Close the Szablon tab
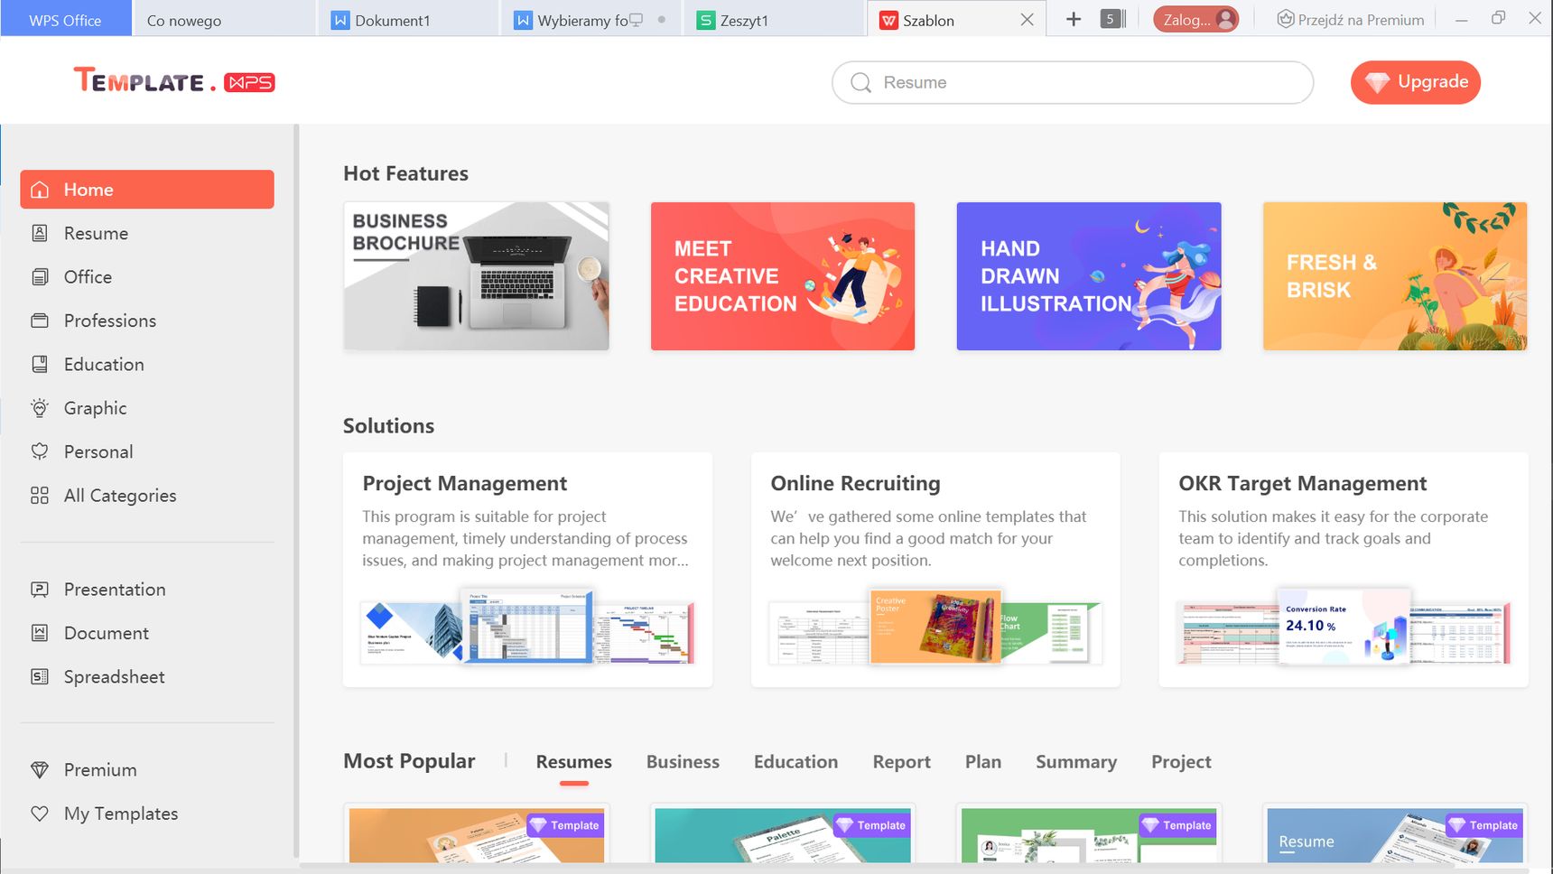The width and height of the screenshot is (1553, 874). point(1028,20)
